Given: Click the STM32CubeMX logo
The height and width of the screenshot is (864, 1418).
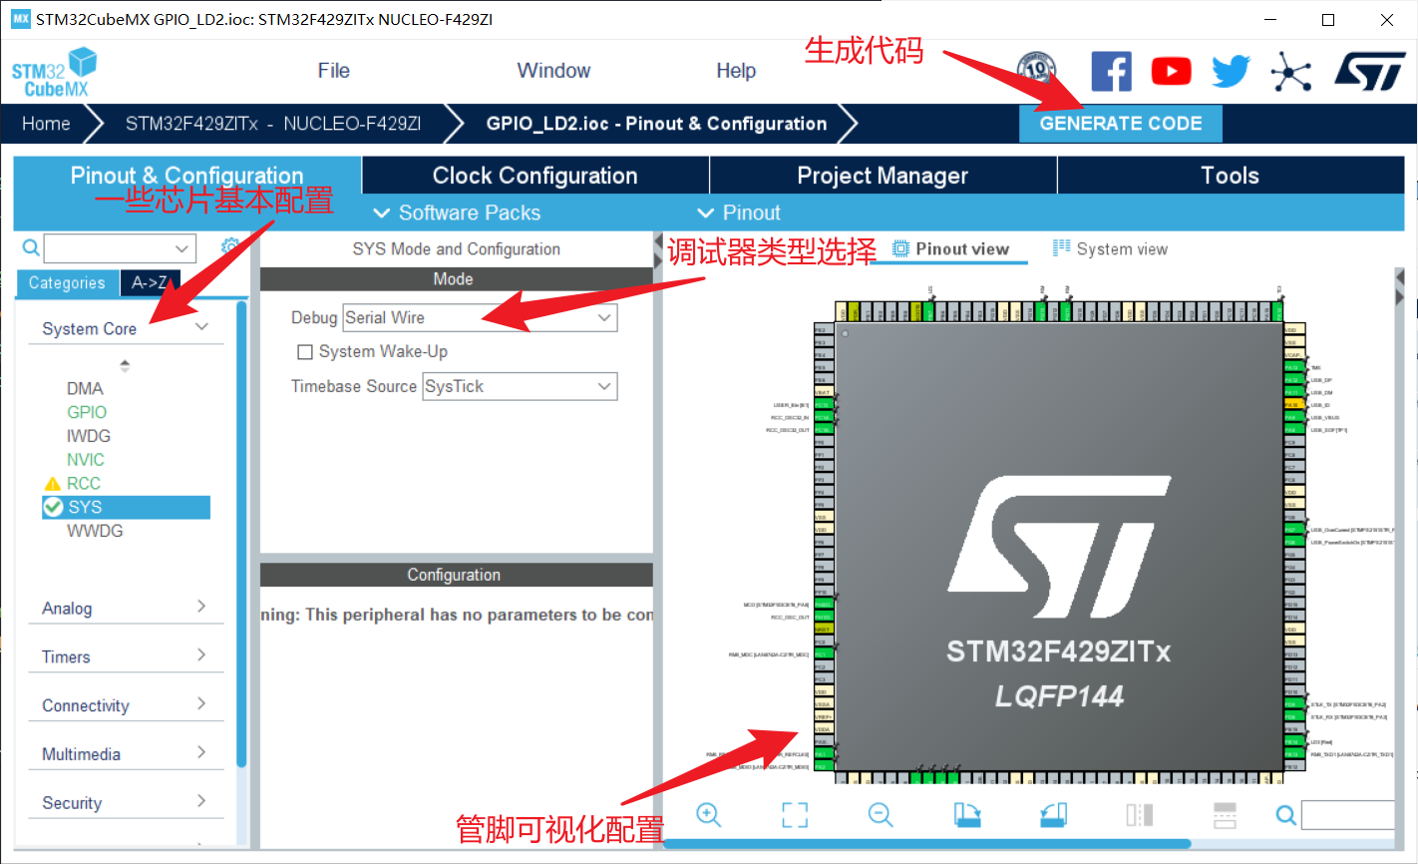Looking at the screenshot, I should coord(55,73).
